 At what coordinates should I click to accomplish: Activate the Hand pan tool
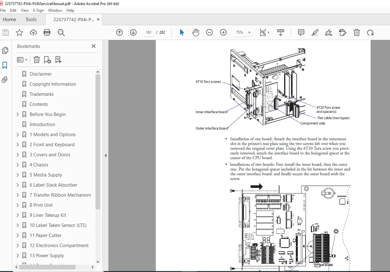click(x=196, y=32)
